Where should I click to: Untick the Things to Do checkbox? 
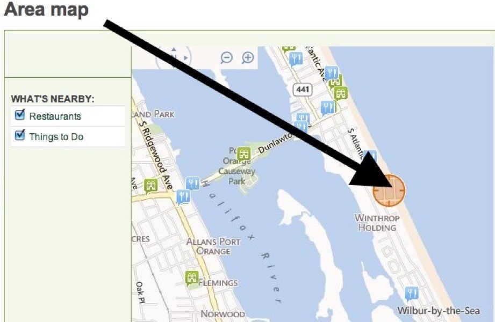point(20,135)
